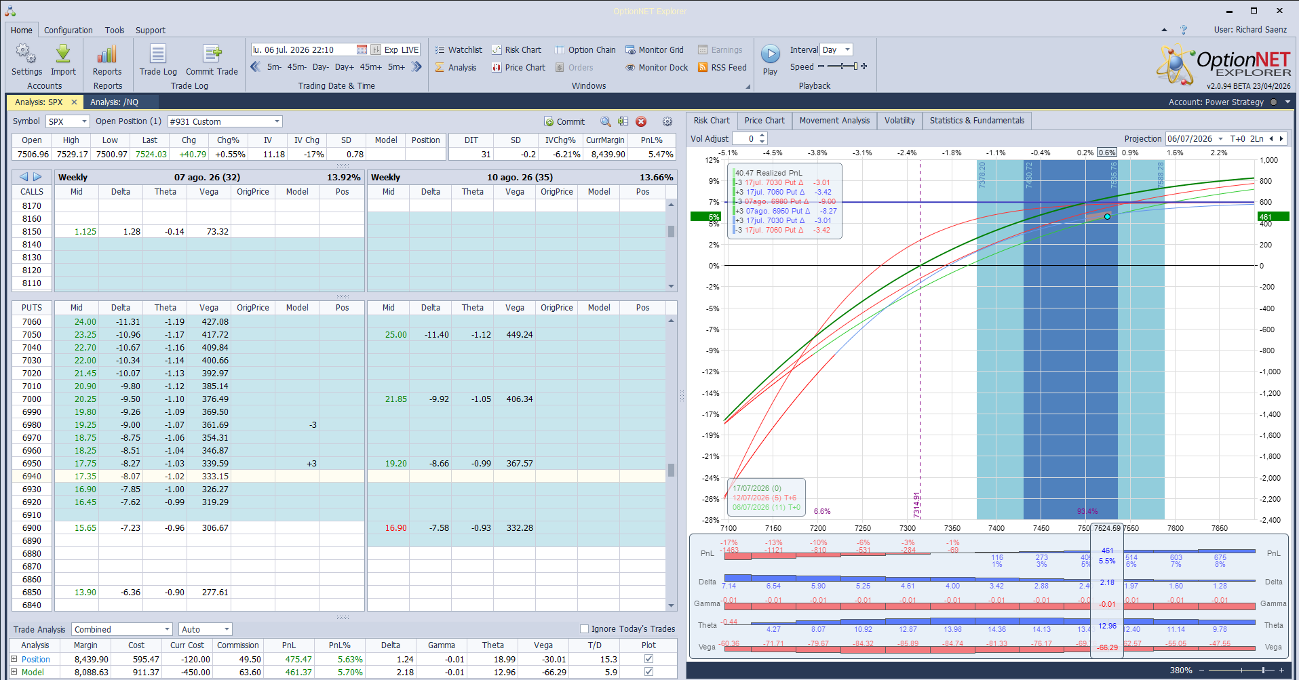This screenshot has width=1299, height=680.
Task: Uncheck the Model row Plot checkbox
Action: tap(649, 672)
